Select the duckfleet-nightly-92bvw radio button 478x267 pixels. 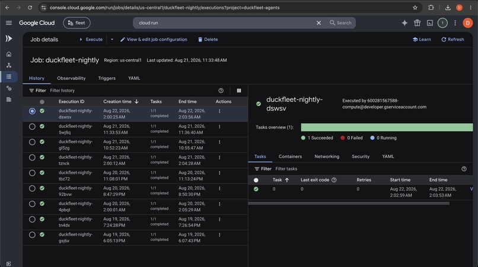click(x=32, y=188)
